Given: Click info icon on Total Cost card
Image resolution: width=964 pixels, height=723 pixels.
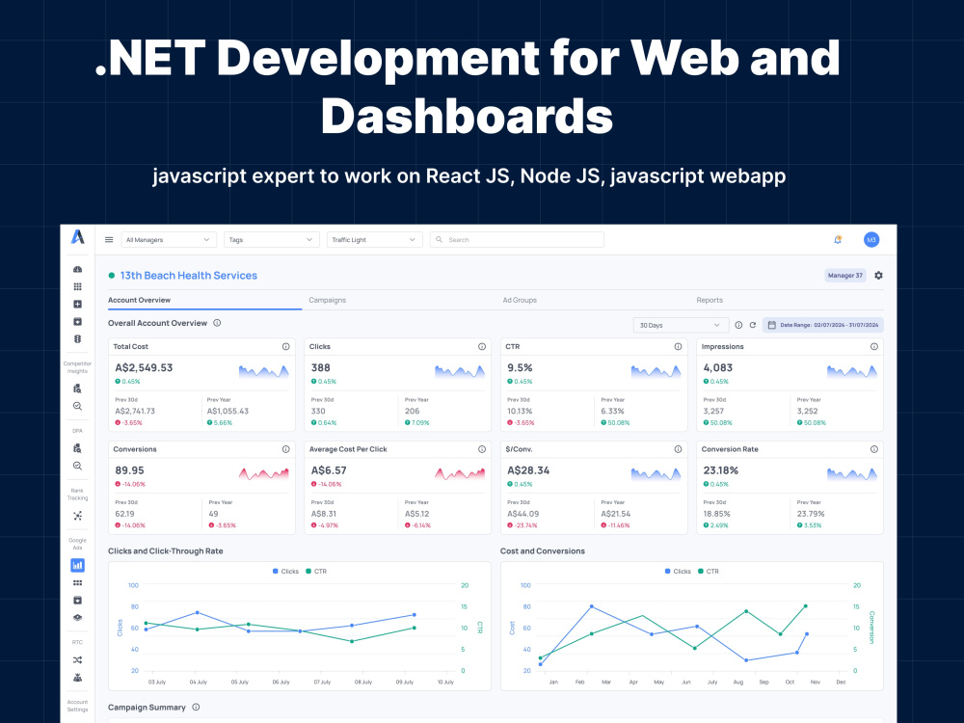Looking at the screenshot, I should pos(286,347).
